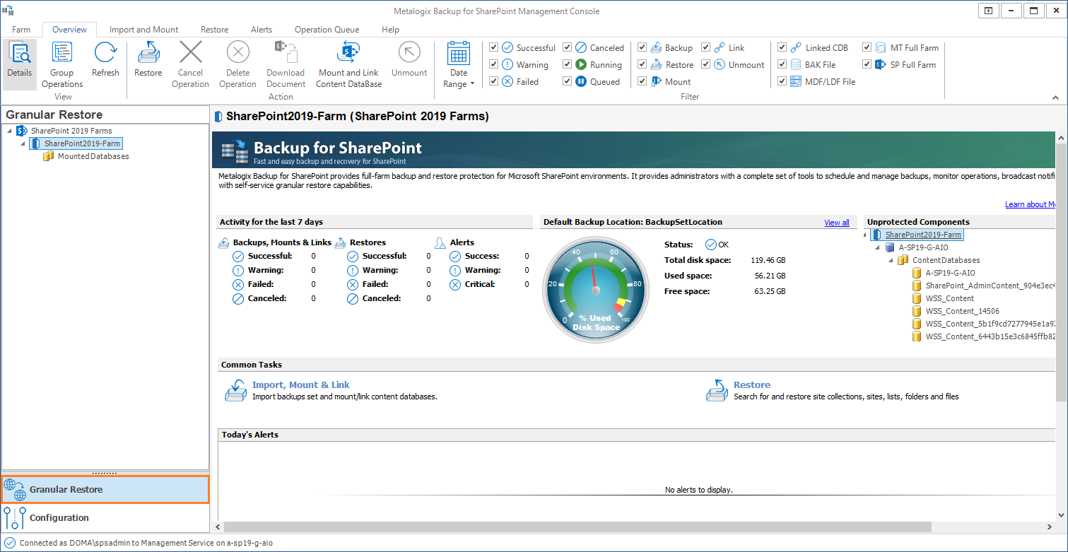Toggle the Failed filter checkbox
The height and width of the screenshot is (552, 1068).
494,81
